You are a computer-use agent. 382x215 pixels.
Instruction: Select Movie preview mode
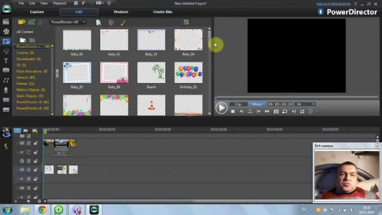[257, 104]
